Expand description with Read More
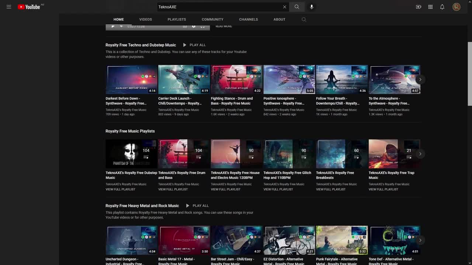 pyautogui.click(x=224, y=26)
